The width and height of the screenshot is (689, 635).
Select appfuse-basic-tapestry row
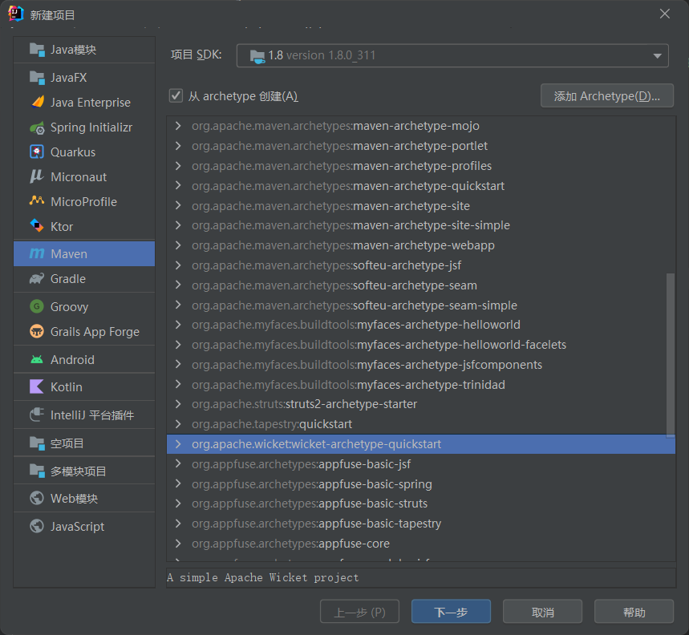(421, 524)
